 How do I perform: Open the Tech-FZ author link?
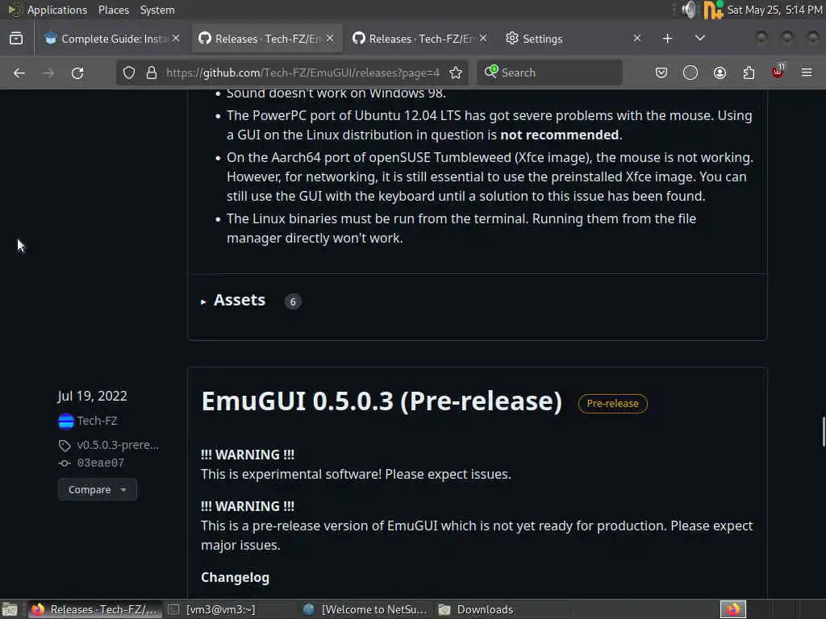tap(98, 421)
